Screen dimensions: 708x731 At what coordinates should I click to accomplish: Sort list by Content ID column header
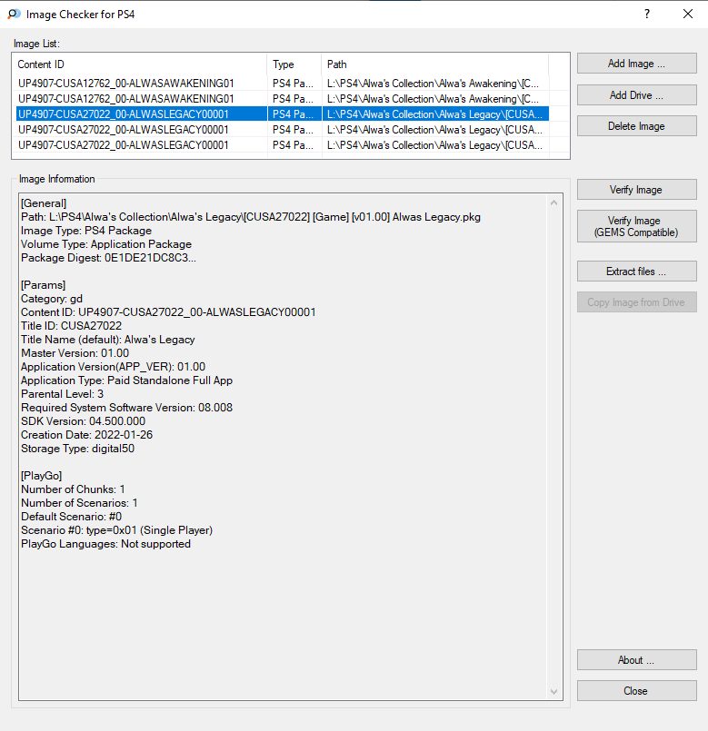[x=140, y=64]
